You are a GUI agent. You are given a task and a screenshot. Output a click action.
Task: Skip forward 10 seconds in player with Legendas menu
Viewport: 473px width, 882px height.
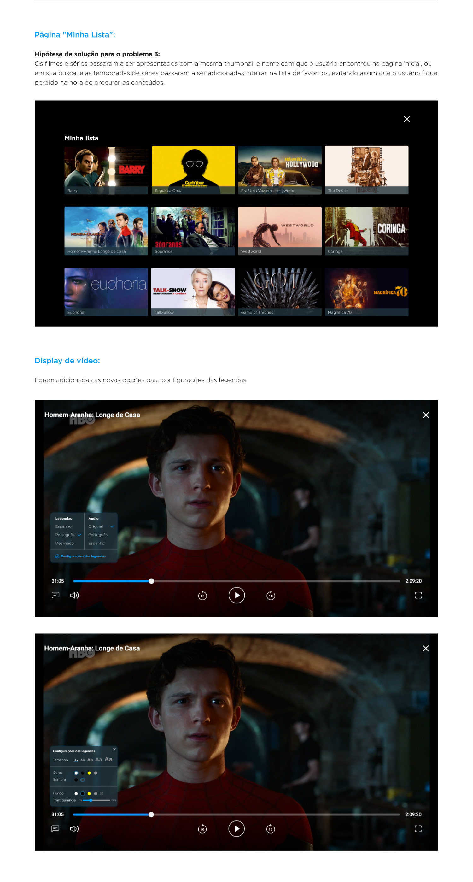(271, 596)
